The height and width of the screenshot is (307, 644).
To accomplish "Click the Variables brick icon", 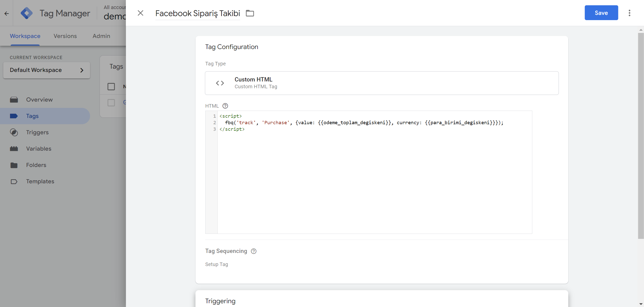I will (x=14, y=149).
